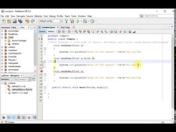Click the Shift Line Left icon
Image resolution: width=176 pixels, height=132 pixels.
(x=111, y=32)
